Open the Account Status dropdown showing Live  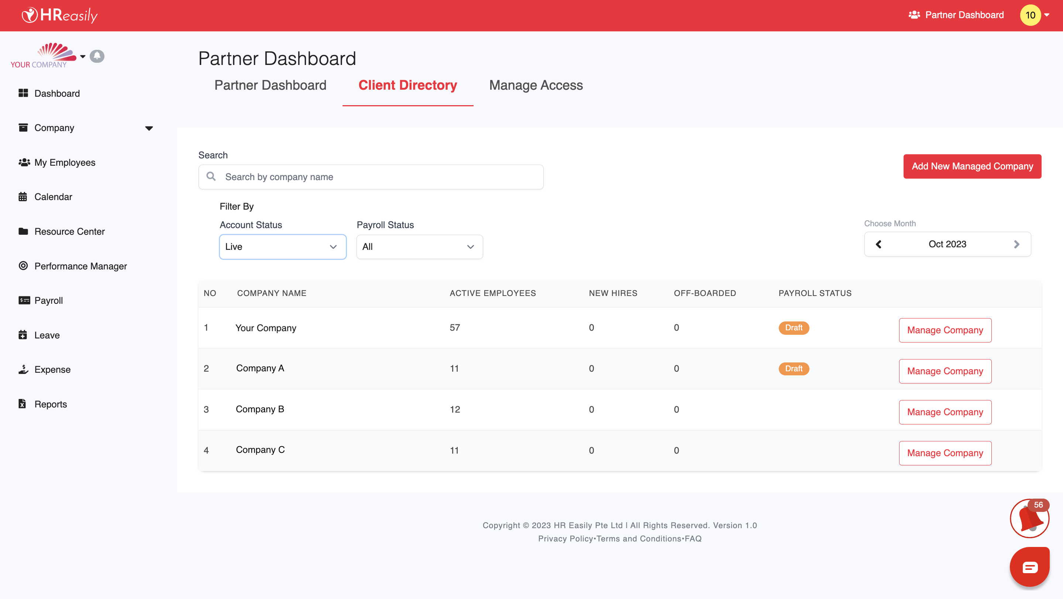[282, 247]
